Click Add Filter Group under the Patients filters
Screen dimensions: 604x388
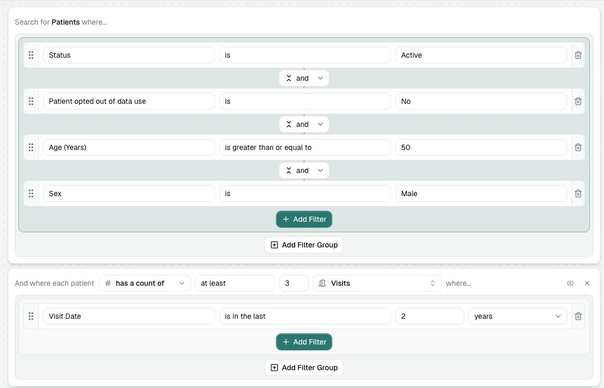pos(304,245)
